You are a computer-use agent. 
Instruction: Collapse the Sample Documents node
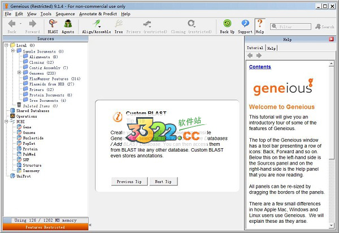13,51
